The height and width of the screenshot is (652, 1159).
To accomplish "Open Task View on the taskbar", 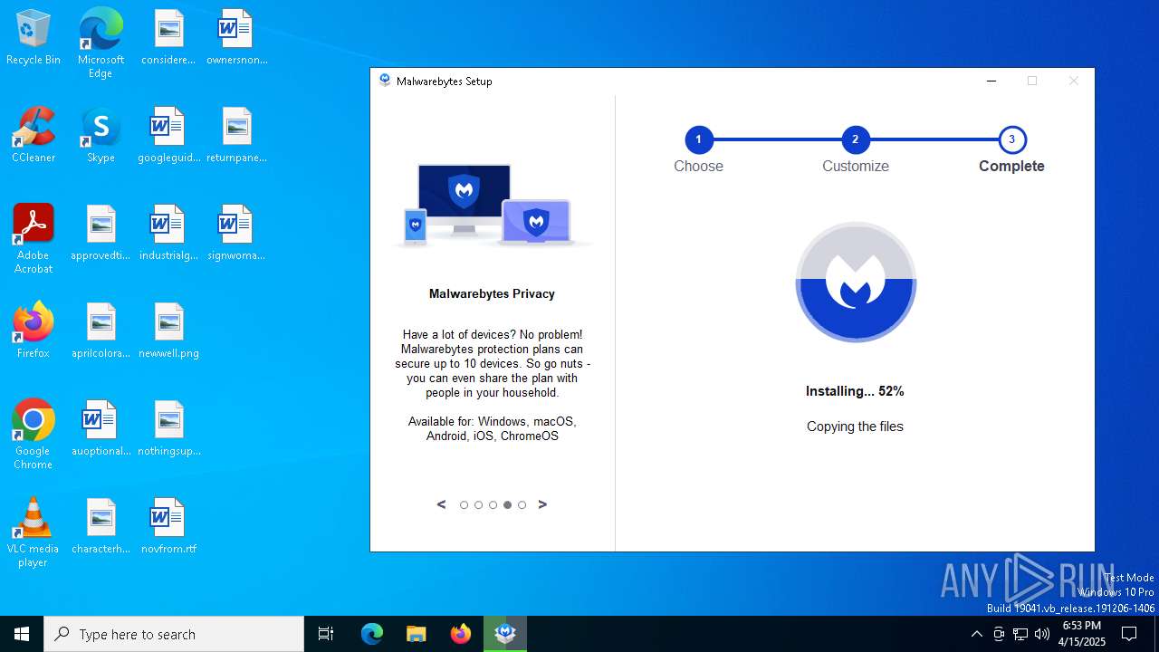I will 326,634.
